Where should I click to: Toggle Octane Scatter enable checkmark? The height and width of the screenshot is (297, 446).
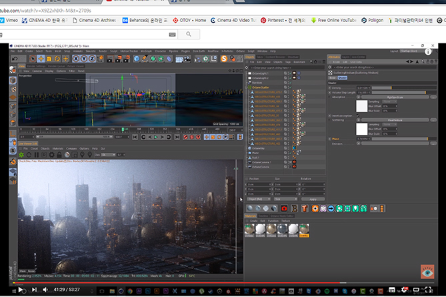[x=290, y=87]
